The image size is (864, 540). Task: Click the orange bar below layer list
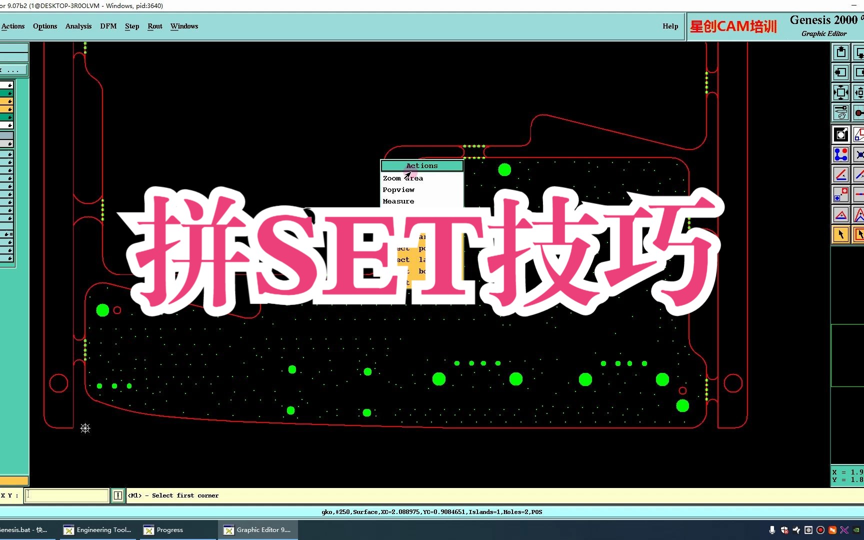tap(14, 481)
